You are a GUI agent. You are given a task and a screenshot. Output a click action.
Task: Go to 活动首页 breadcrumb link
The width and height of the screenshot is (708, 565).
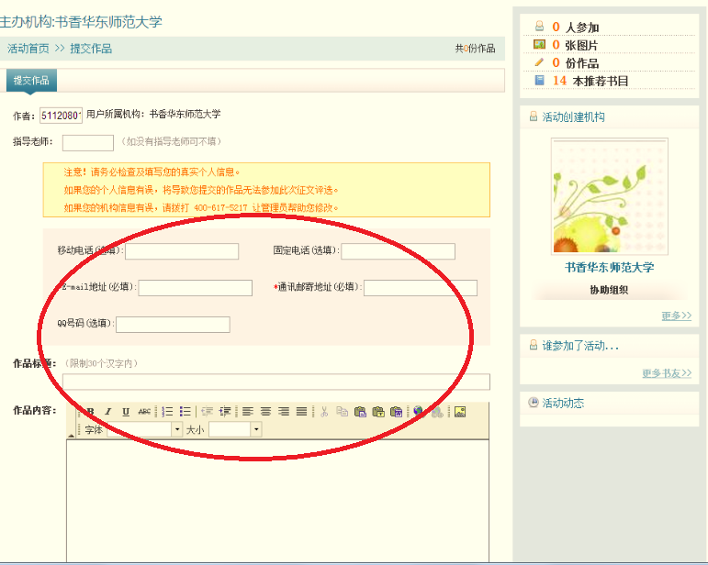28,49
